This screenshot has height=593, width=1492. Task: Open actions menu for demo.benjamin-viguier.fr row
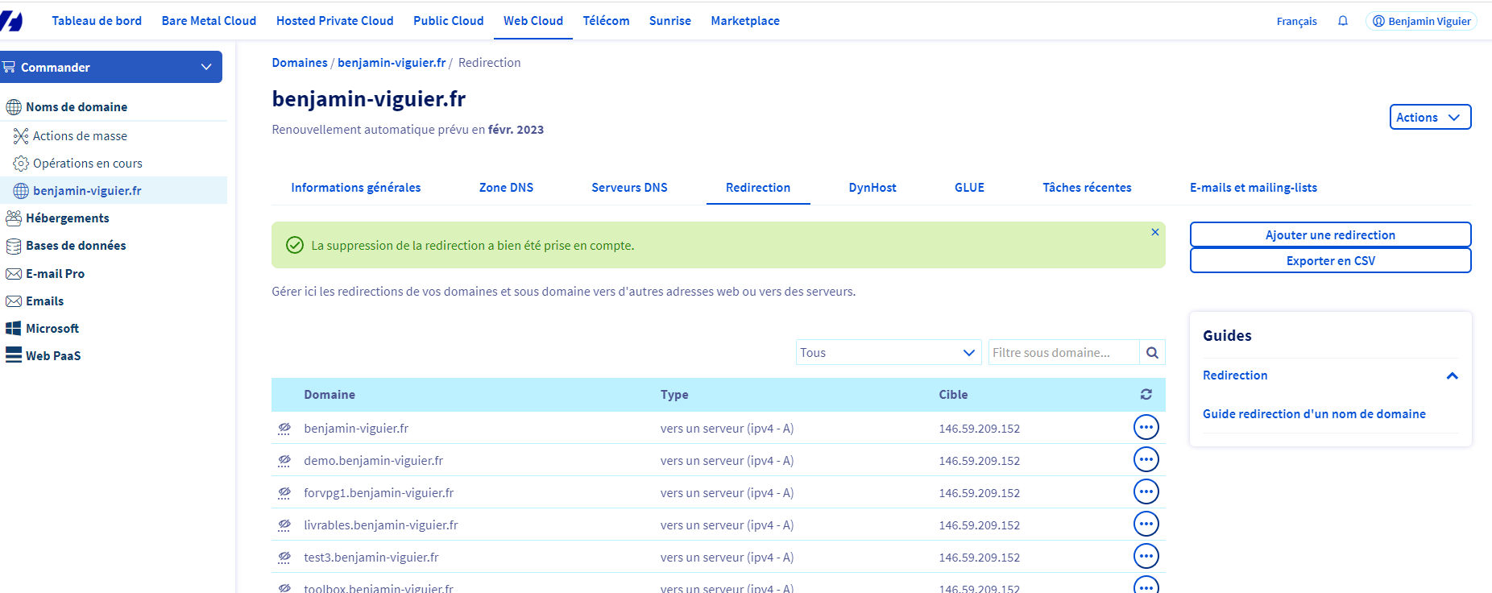click(x=1146, y=460)
